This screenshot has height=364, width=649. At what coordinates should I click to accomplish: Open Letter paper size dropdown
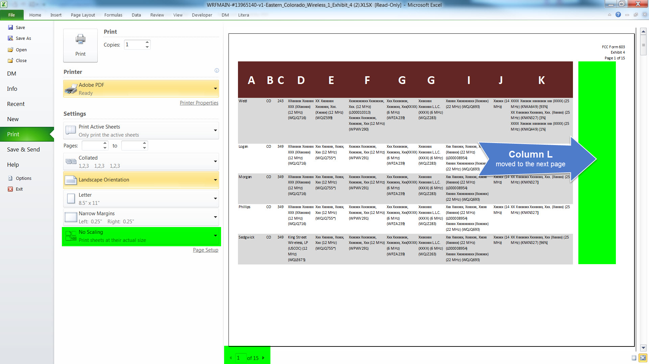click(141, 199)
